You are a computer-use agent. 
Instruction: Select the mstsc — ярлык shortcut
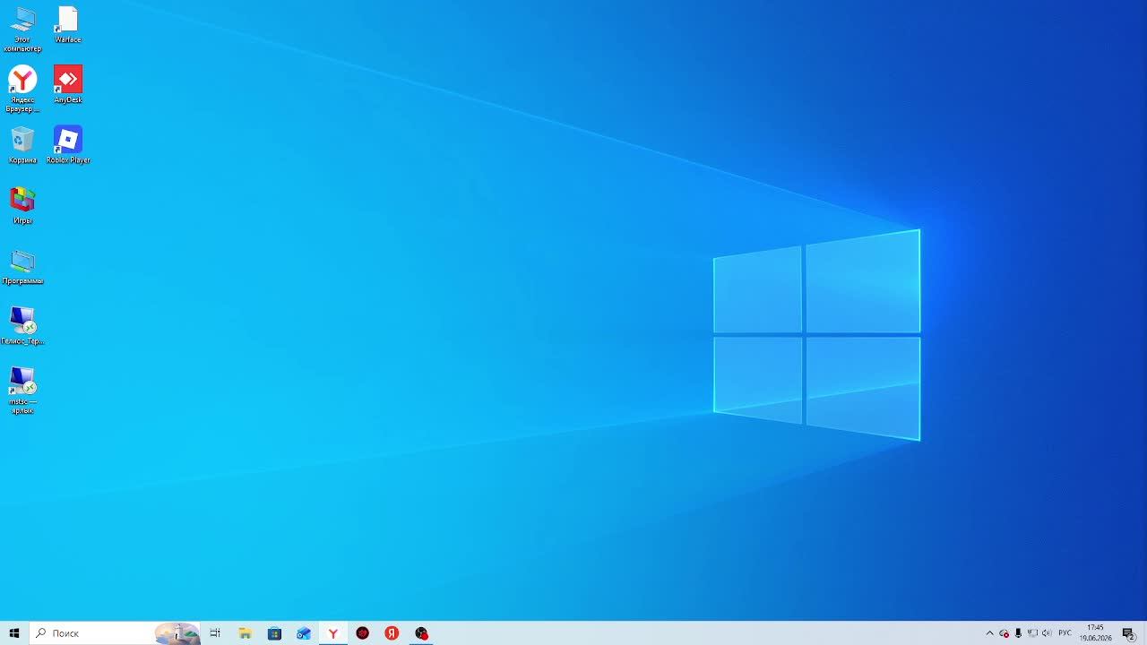[22, 390]
